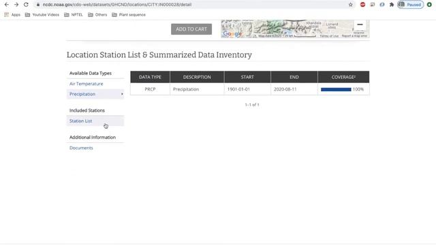The width and height of the screenshot is (436, 245).
Task: Click the END column header
Action: 294,77
